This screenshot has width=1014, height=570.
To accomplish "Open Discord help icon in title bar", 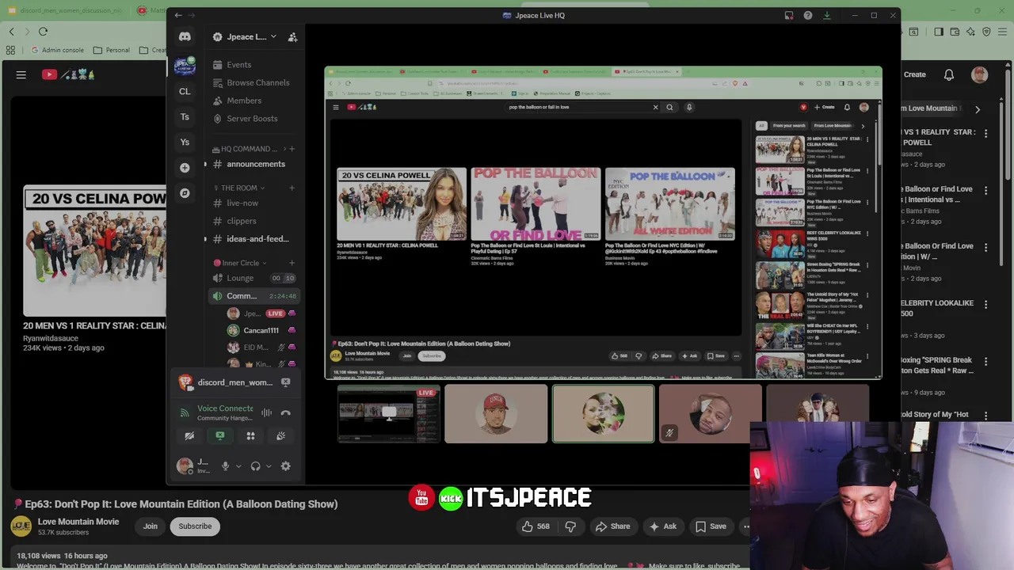I will 807,15.
